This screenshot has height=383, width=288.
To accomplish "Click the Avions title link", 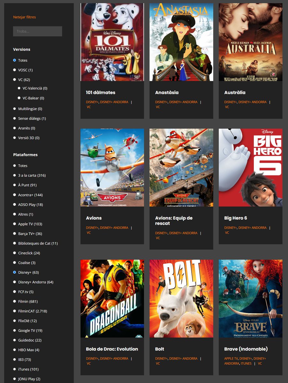I will pyautogui.click(x=94, y=218).
